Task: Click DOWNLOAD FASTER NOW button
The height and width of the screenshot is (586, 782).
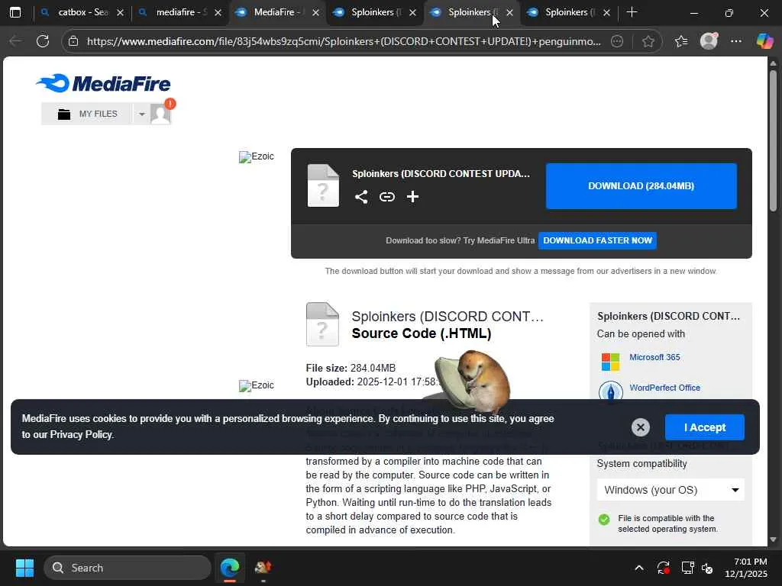Action: coord(597,240)
